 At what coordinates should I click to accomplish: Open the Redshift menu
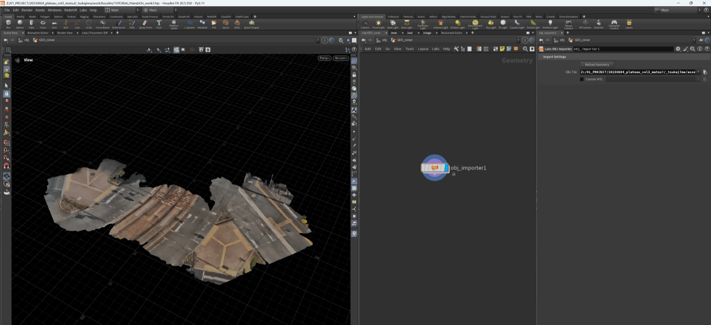point(71,10)
